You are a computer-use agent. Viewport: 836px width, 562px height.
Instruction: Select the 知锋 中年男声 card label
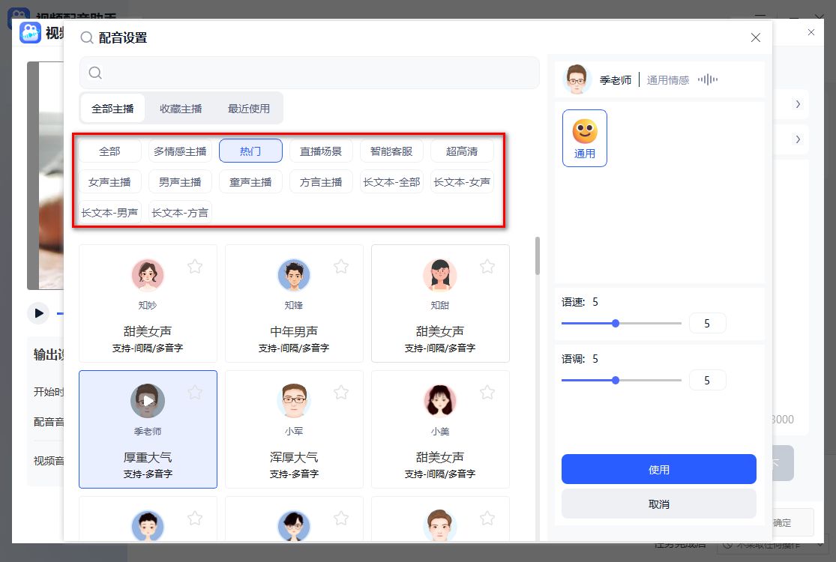pyautogui.click(x=294, y=331)
